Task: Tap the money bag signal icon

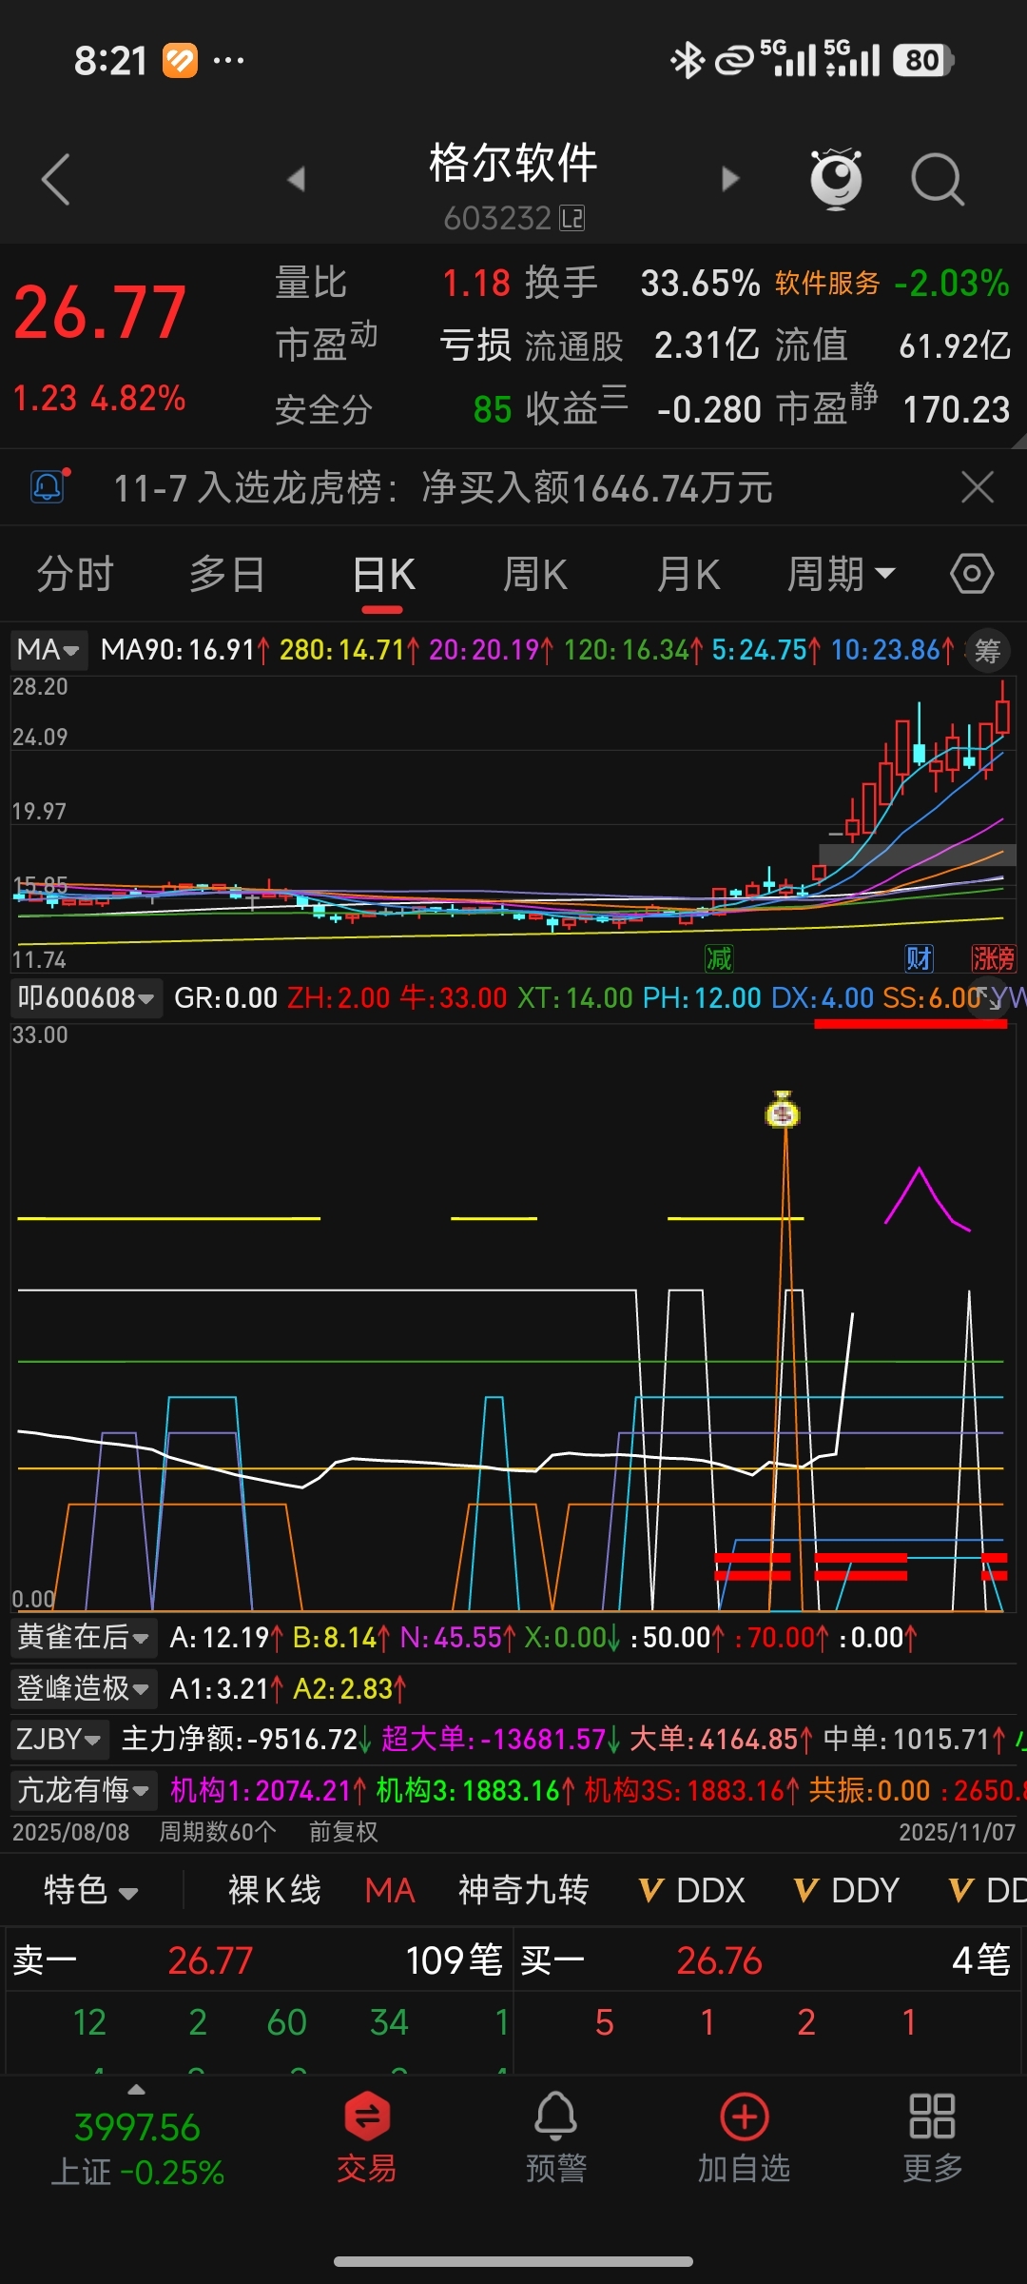Action: [x=784, y=1110]
